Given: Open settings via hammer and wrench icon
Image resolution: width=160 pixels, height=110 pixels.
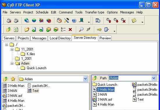Looking at the screenshot, I should 66,20.
